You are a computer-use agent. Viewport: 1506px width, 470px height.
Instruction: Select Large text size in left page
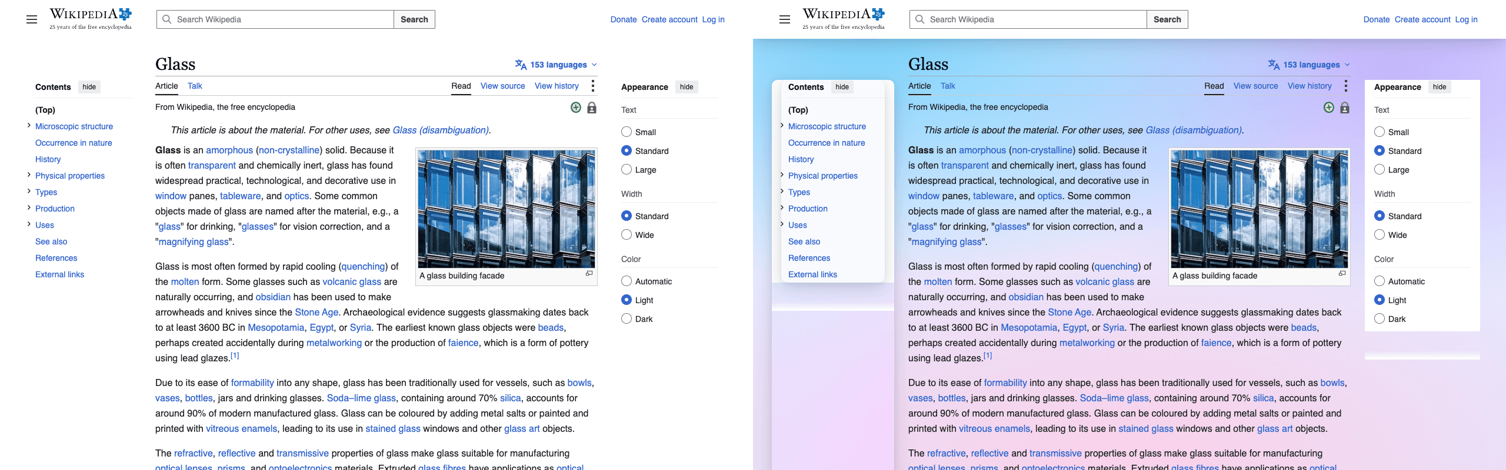pyautogui.click(x=627, y=170)
